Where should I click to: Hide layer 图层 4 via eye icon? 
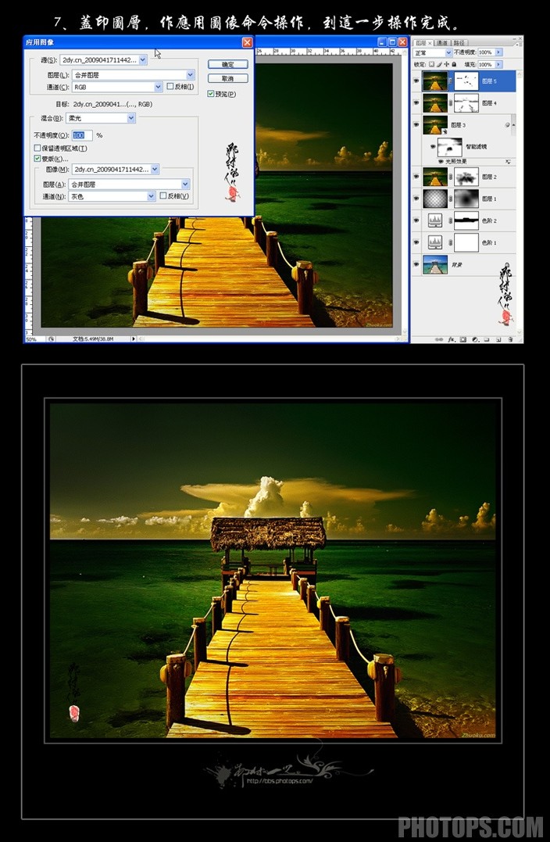416,103
